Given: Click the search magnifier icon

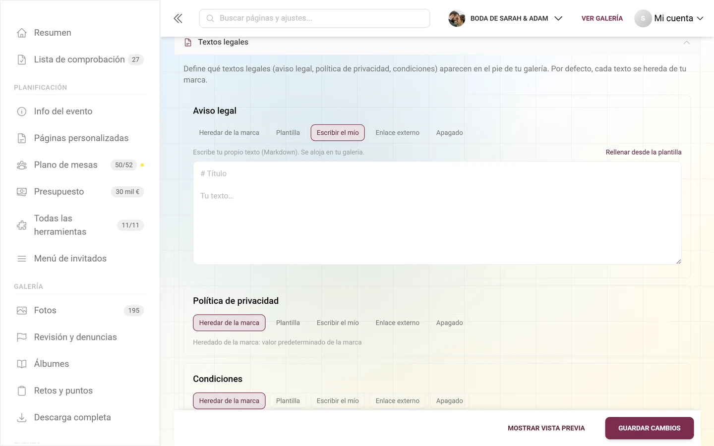Looking at the screenshot, I should click(x=210, y=18).
